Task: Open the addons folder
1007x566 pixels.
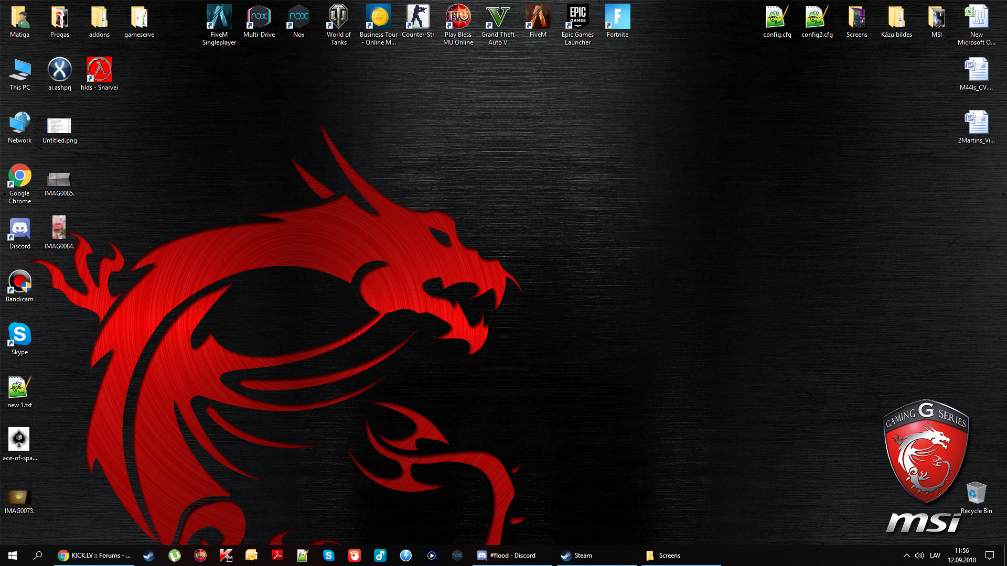Action: [x=99, y=21]
